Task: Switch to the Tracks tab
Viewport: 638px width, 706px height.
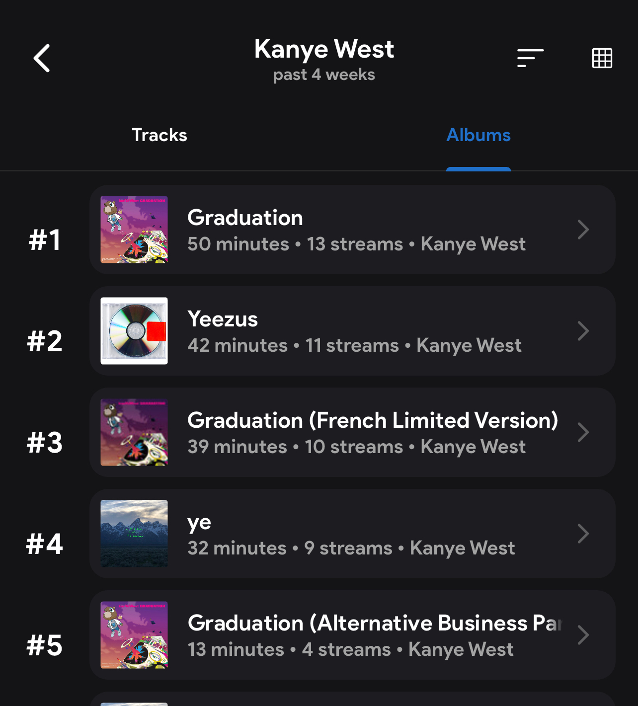Action: [x=159, y=135]
